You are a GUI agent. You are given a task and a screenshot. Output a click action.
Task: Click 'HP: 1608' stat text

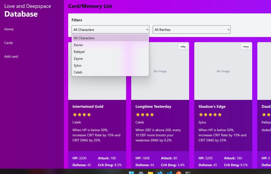pos(143,158)
